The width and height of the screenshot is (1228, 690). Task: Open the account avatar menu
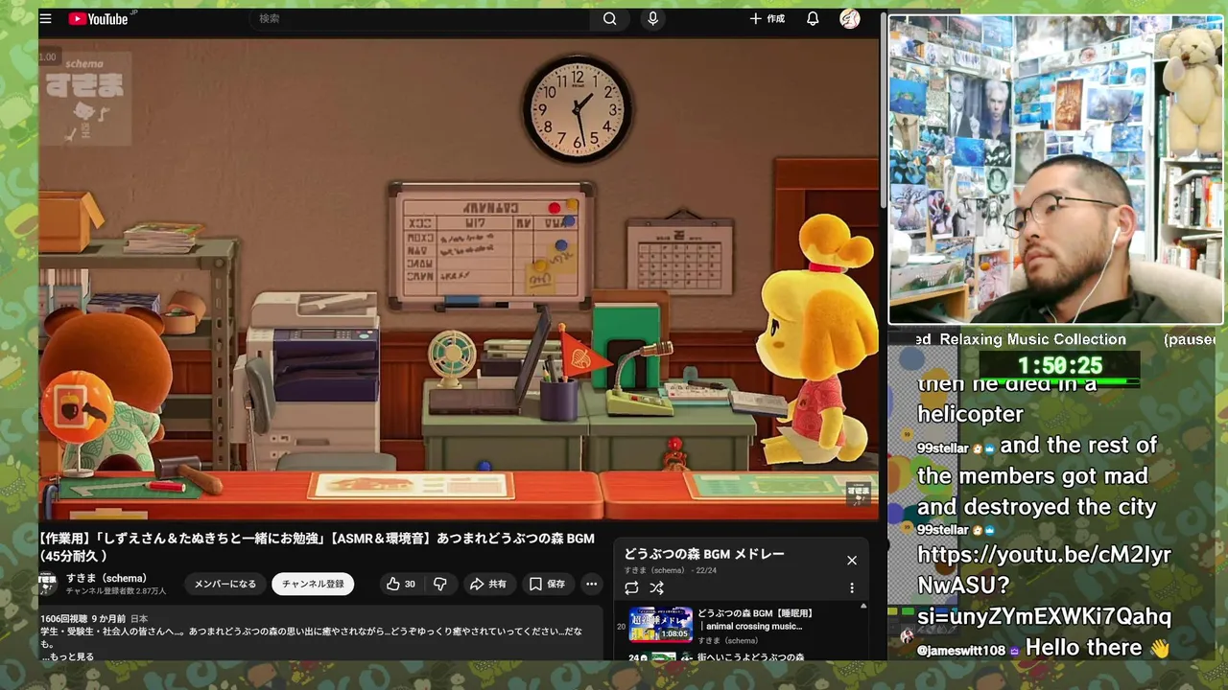850,19
